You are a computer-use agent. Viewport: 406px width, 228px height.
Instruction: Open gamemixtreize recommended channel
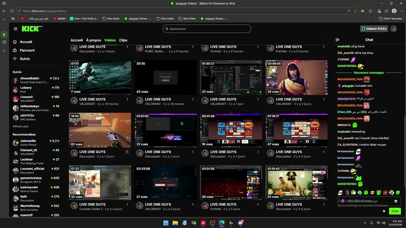pos(36,180)
